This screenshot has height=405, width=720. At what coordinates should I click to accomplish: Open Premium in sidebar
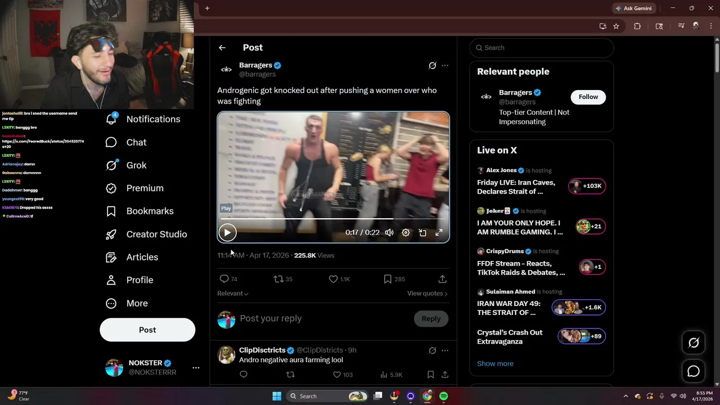[x=134, y=188]
